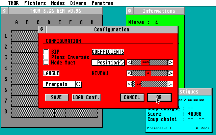
Task: Click the statistics window title bar
Action: (x=195, y=92)
